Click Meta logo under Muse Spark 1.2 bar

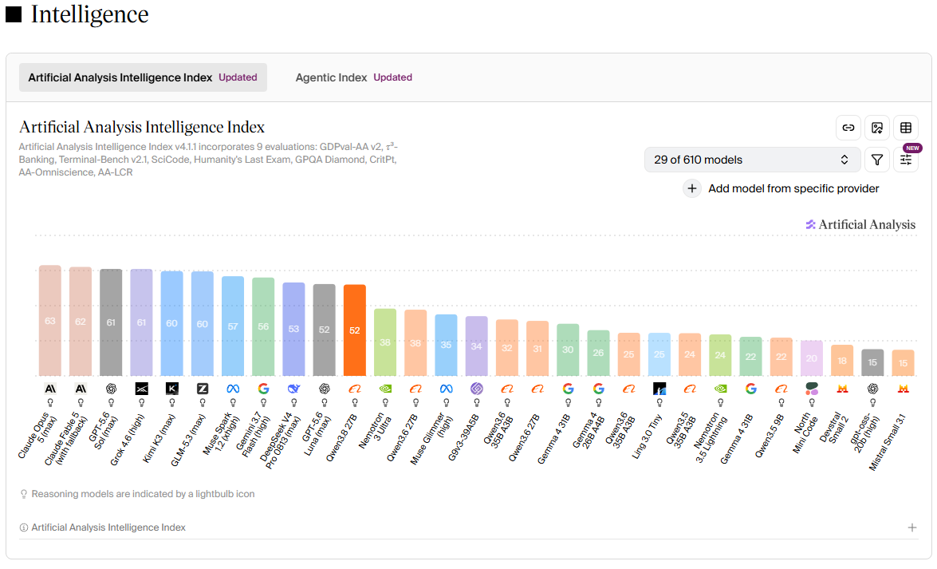[233, 389]
